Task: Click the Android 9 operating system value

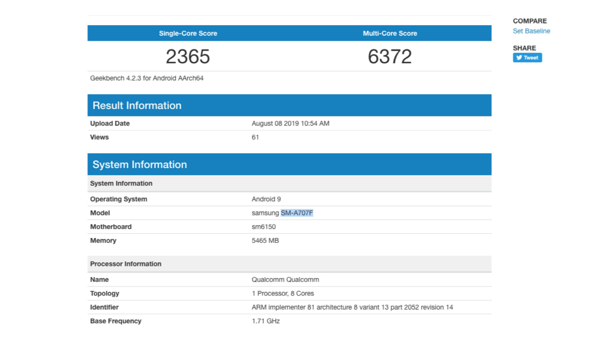Action: point(266,199)
